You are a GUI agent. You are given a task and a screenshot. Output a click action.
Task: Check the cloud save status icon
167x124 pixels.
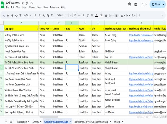click(x=31, y=3)
